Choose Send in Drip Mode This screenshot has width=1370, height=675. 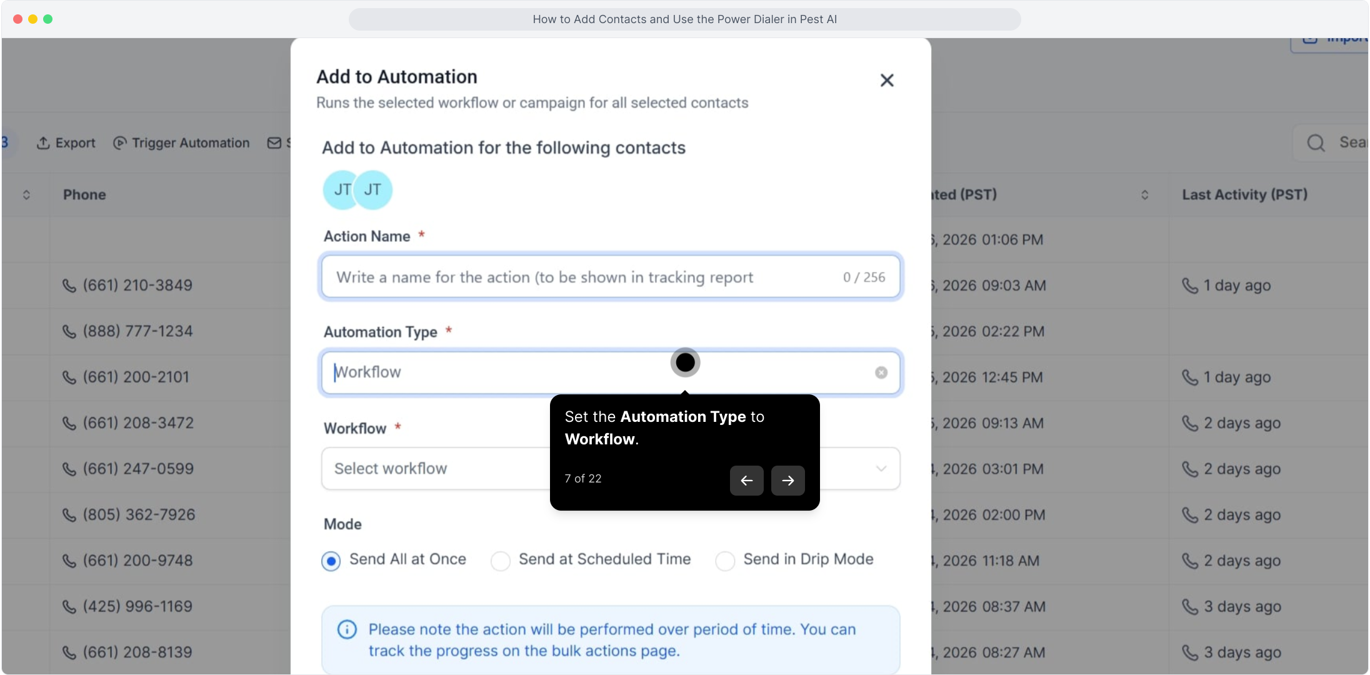725,561
